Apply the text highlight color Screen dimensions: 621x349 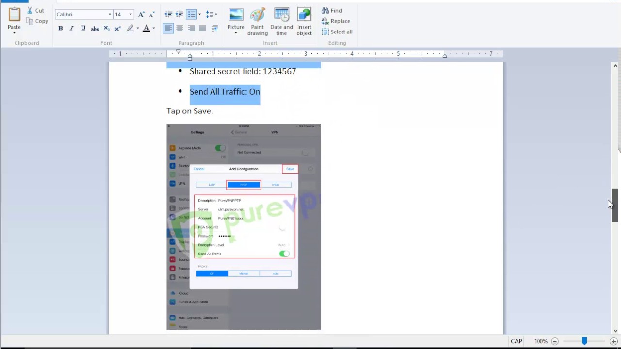coord(130,29)
